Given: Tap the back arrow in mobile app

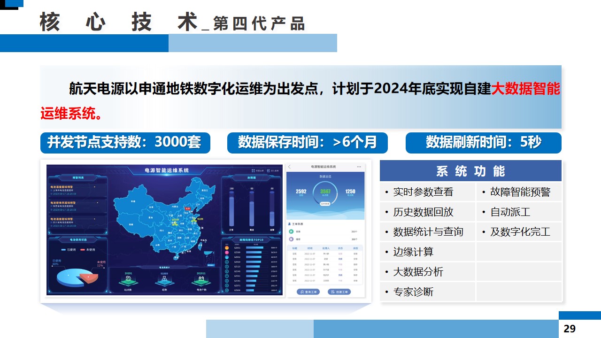Looking at the screenshot, I should point(290,167).
